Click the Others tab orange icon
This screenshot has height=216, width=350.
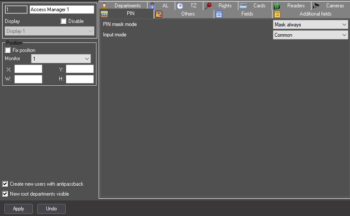[159, 14]
